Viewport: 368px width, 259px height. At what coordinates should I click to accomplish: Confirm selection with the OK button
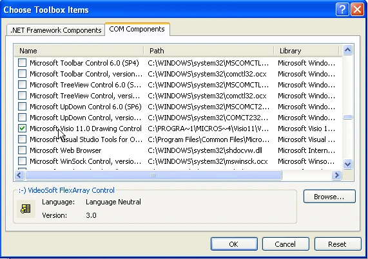pos(234,244)
